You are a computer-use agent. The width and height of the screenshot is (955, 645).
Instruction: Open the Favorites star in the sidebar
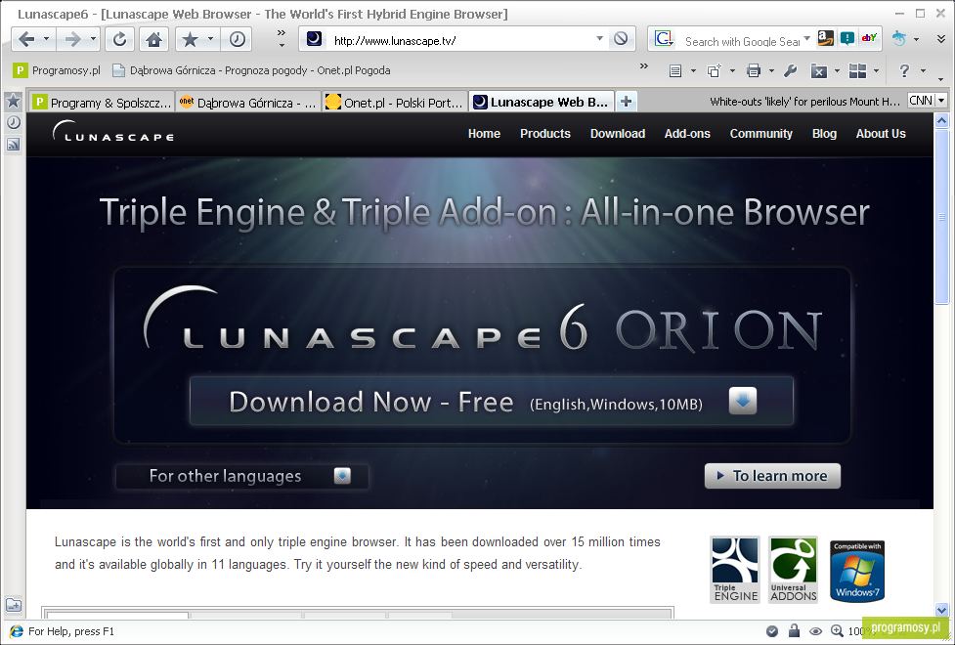13,101
